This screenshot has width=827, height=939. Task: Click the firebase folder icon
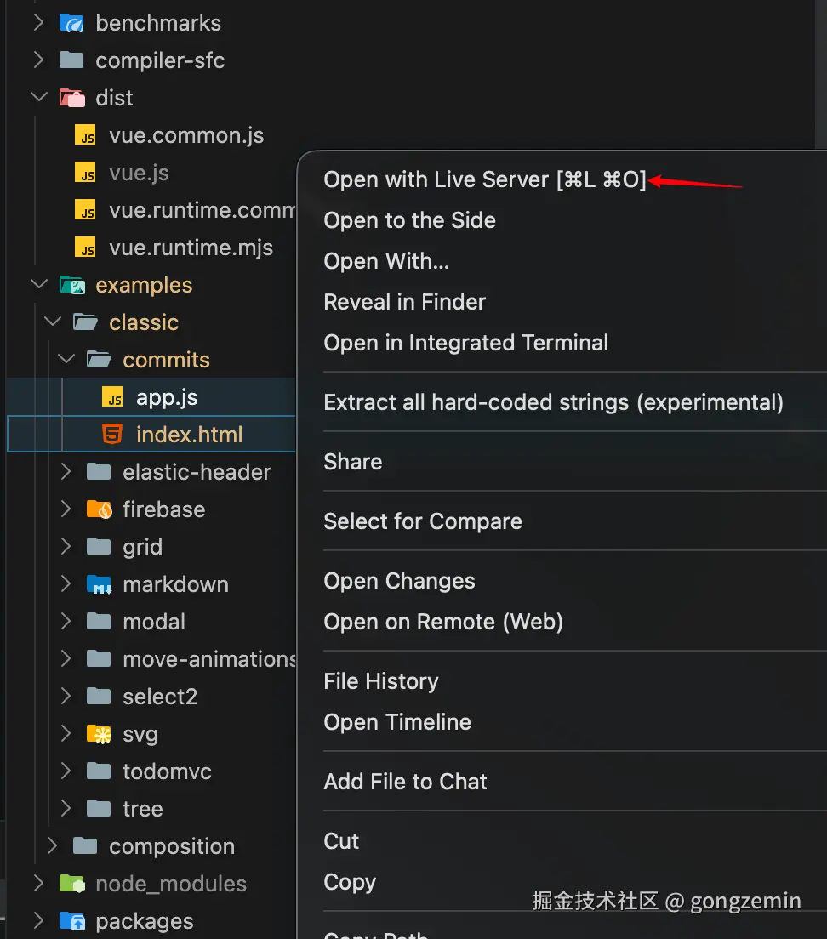[100, 509]
